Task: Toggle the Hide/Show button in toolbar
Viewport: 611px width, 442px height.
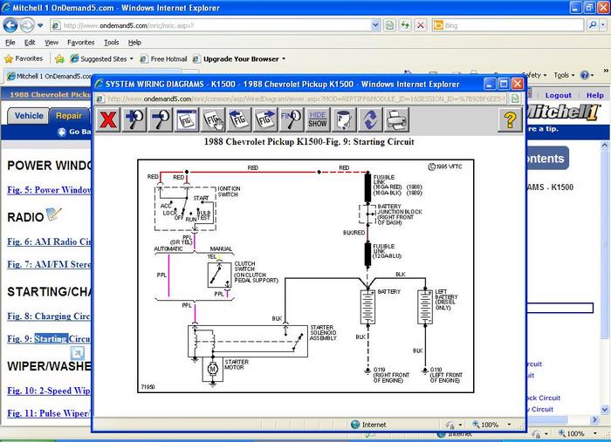Action: pyautogui.click(x=318, y=119)
